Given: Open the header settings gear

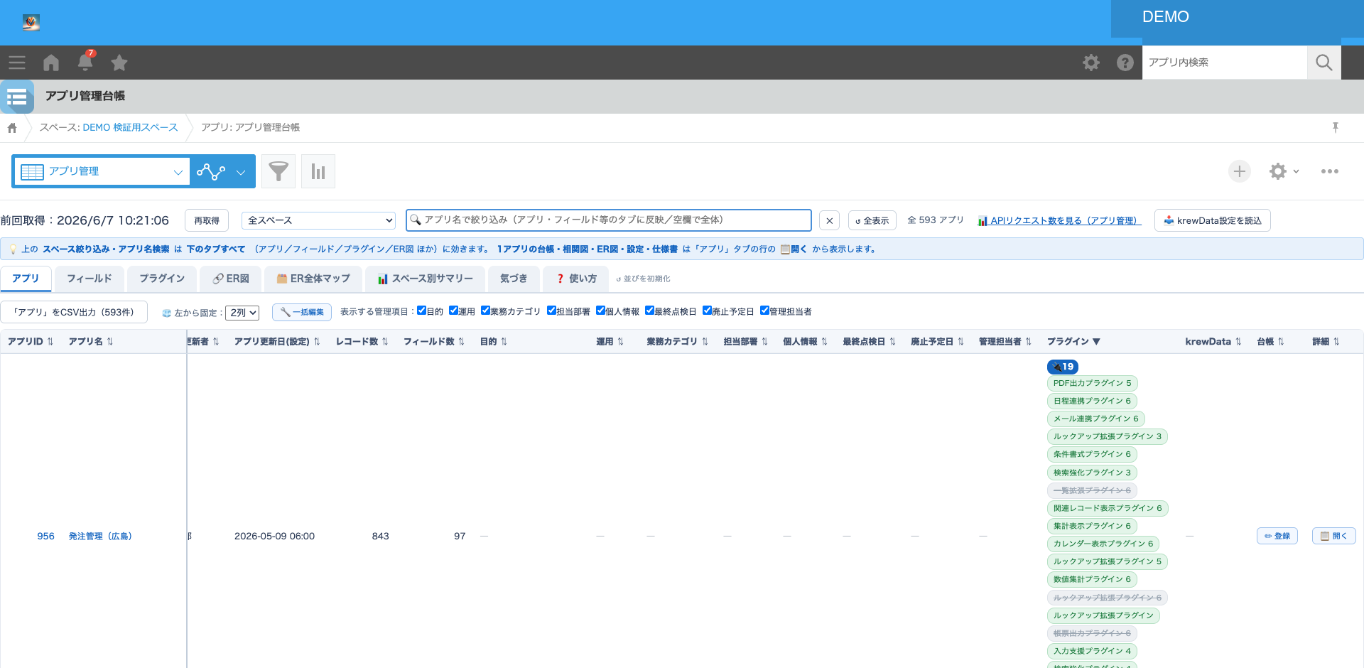Looking at the screenshot, I should tap(1091, 63).
